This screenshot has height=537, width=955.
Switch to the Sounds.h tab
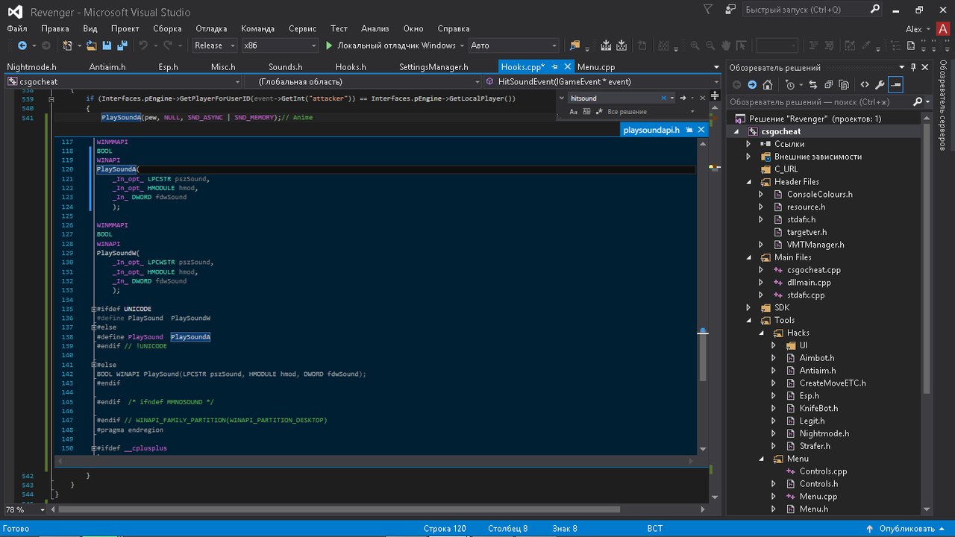tap(285, 67)
